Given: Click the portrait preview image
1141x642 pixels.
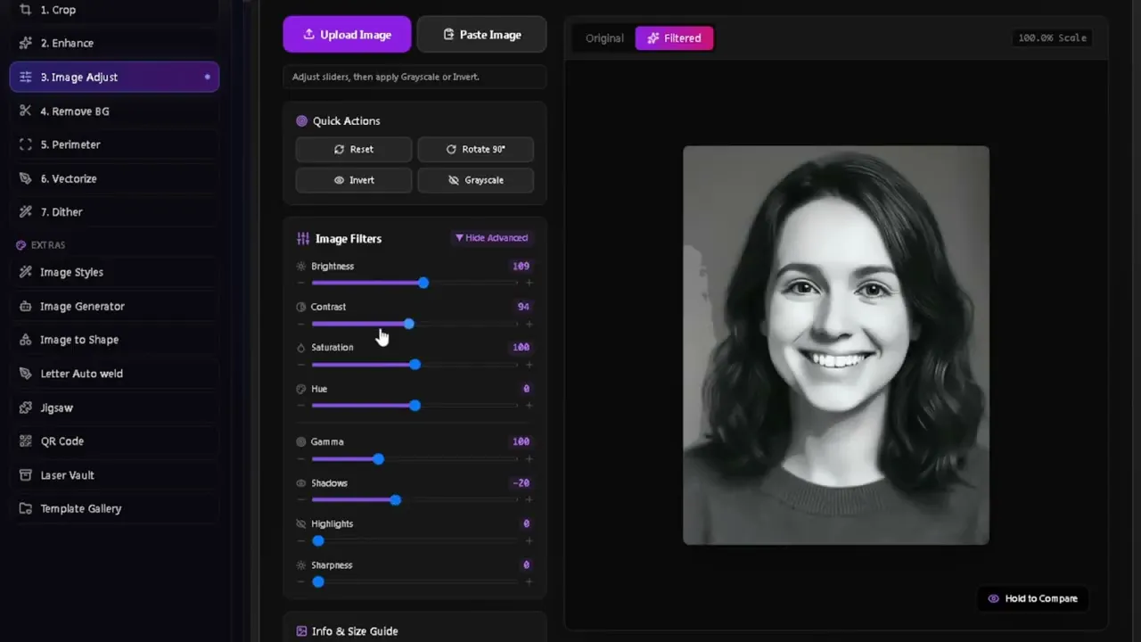Looking at the screenshot, I should [836, 345].
